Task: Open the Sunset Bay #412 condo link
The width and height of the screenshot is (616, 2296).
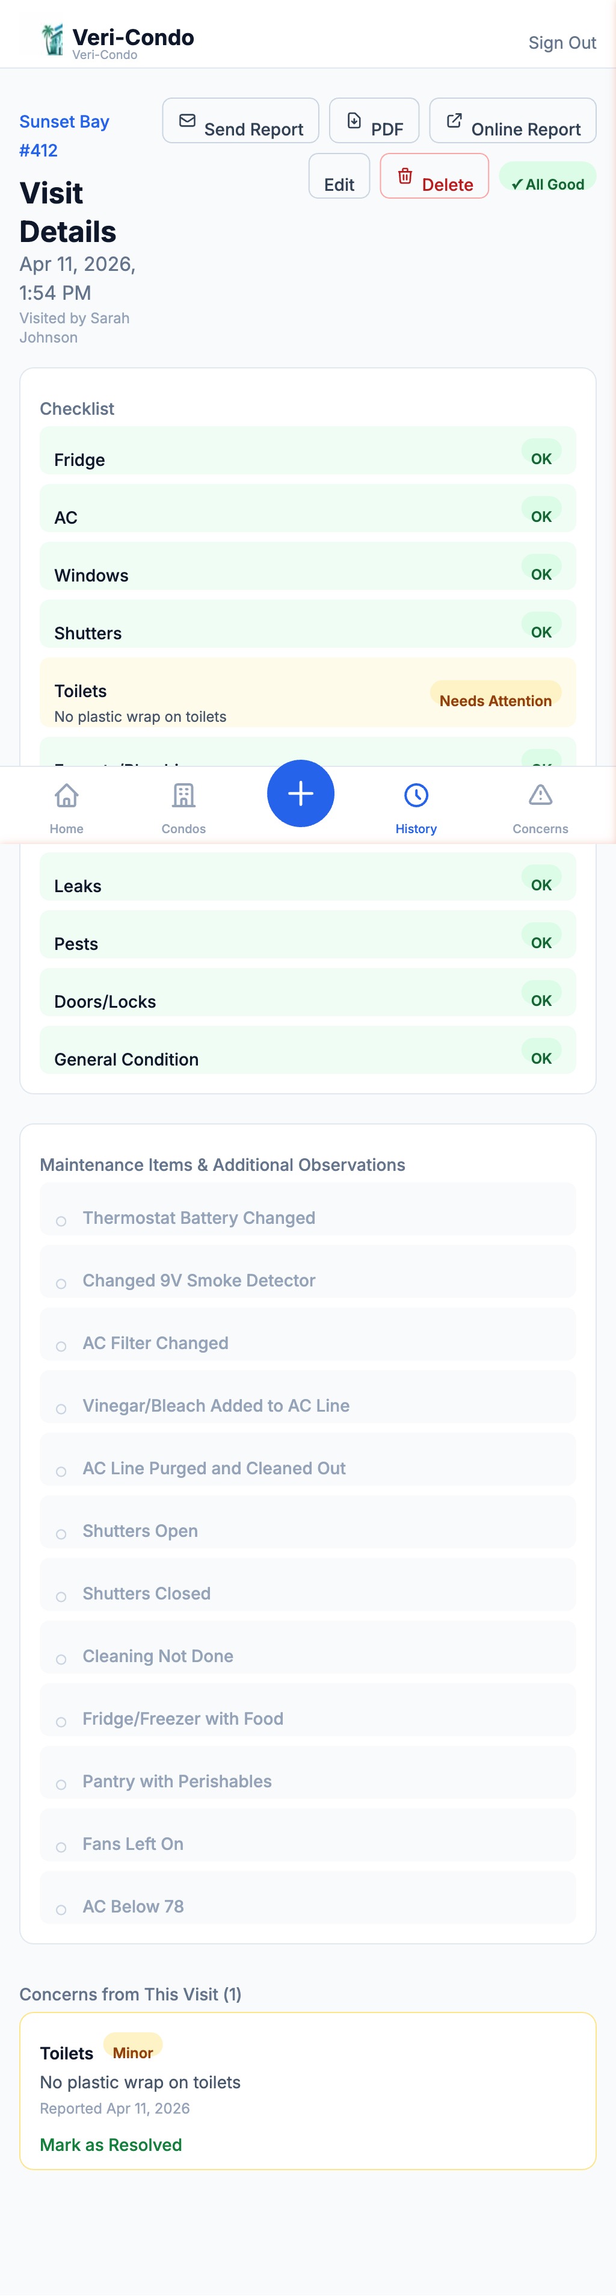Action: pyautogui.click(x=63, y=135)
